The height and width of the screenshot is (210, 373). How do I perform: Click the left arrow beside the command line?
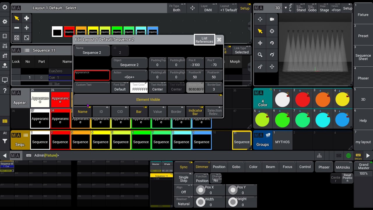(5, 156)
